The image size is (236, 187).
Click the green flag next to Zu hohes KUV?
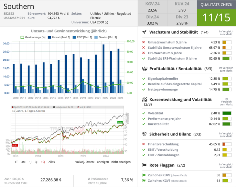pyautogui.click(x=144, y=175)
